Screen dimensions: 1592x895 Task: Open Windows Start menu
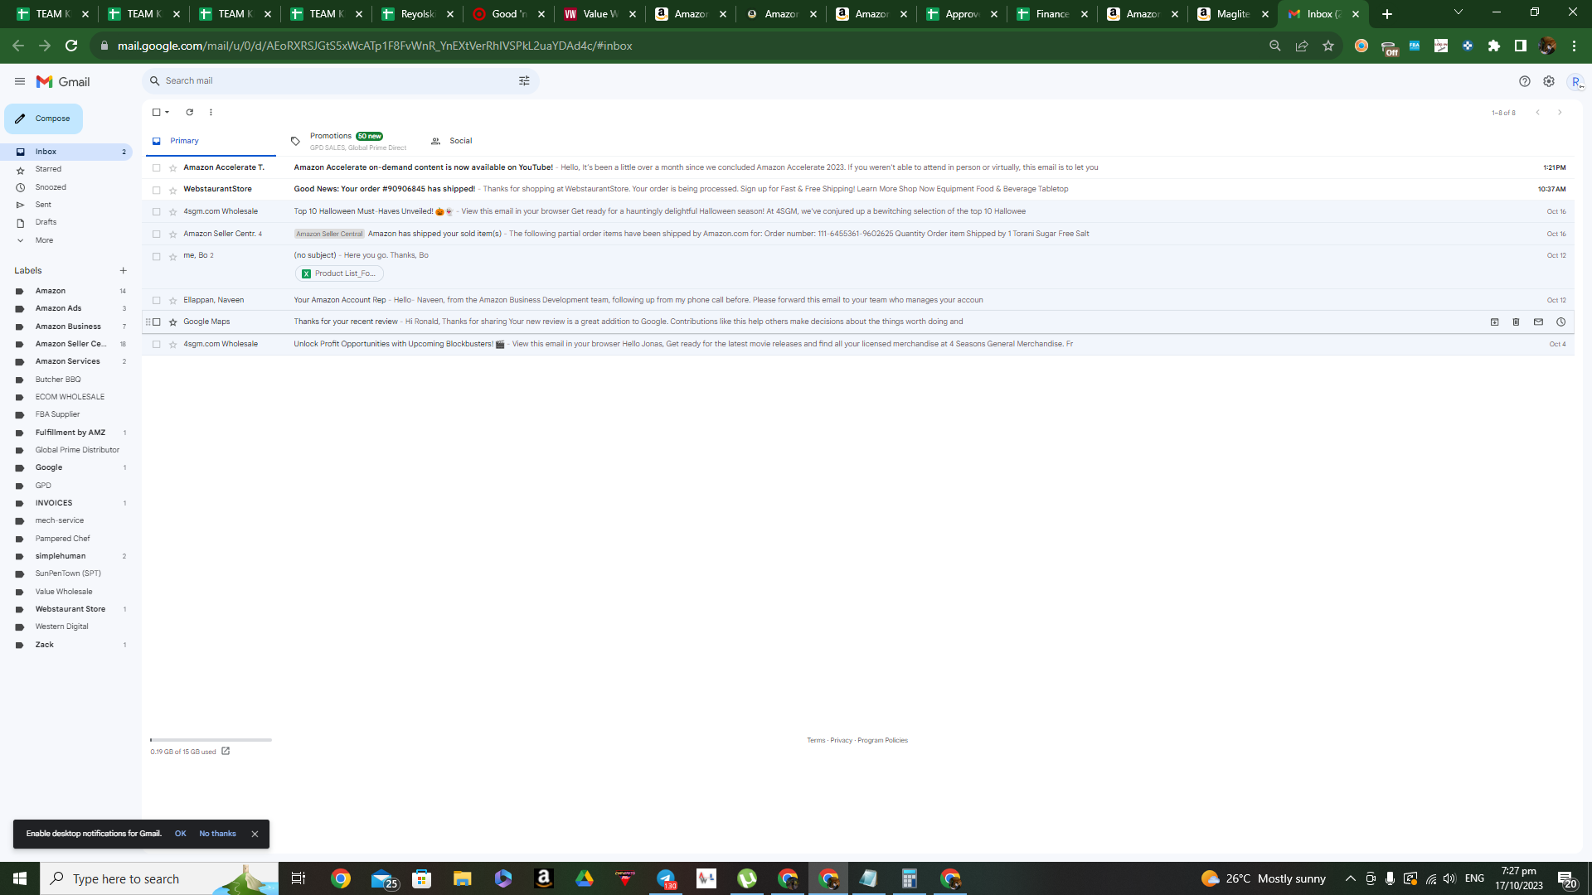coord(20,878)
